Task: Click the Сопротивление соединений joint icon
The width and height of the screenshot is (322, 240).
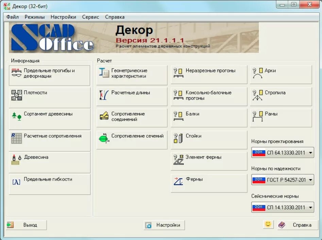Action: click(104, 116)
